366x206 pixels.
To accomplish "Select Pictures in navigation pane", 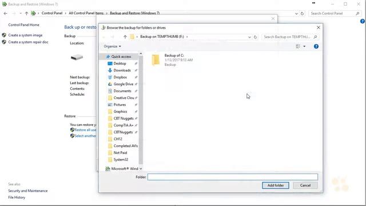I will [120, 105].
